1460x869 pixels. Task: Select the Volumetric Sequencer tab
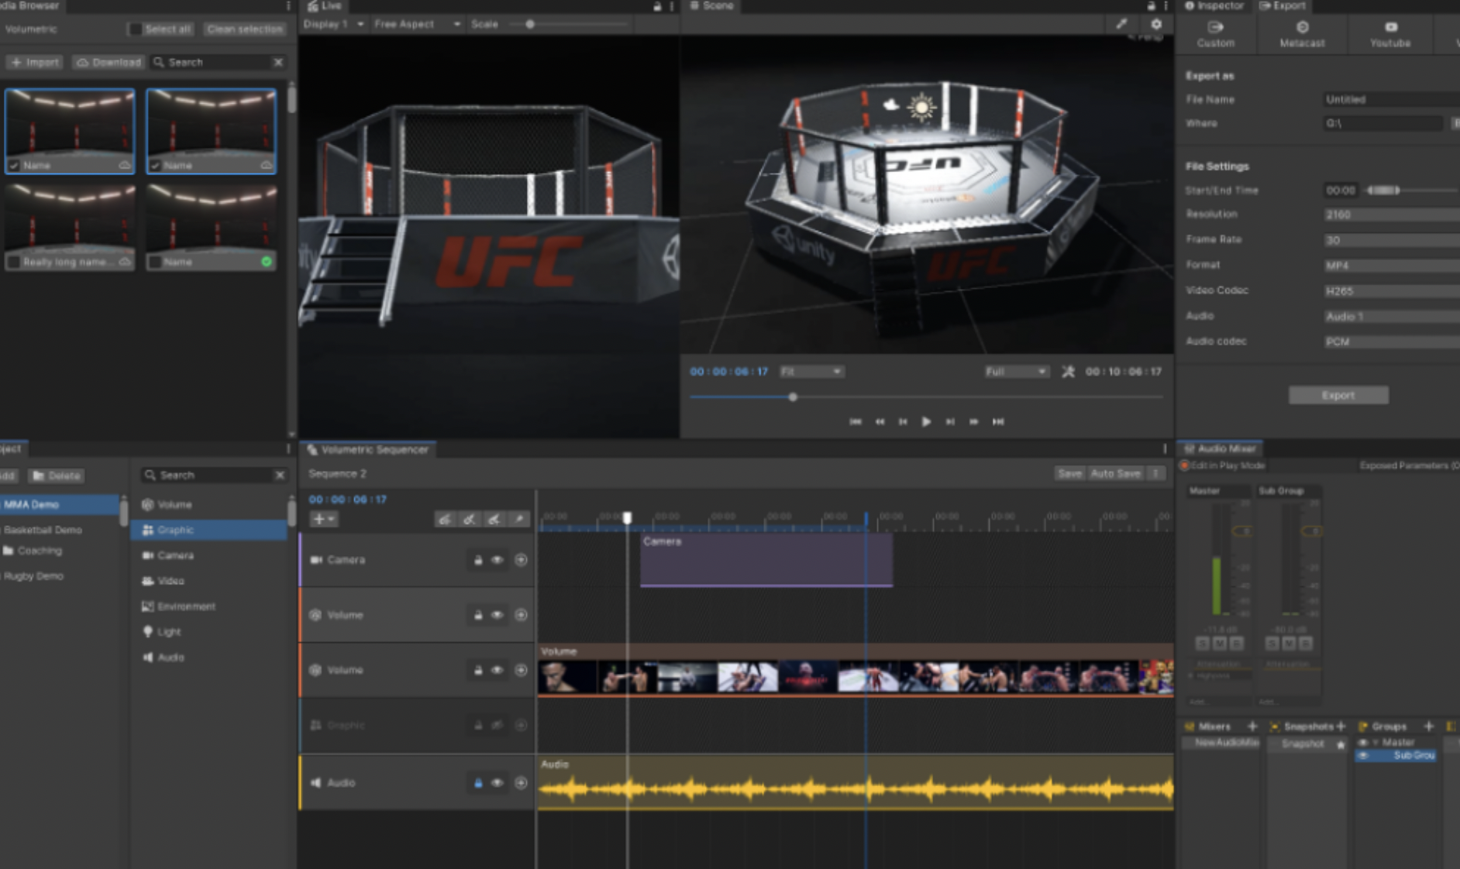(367, 449)
